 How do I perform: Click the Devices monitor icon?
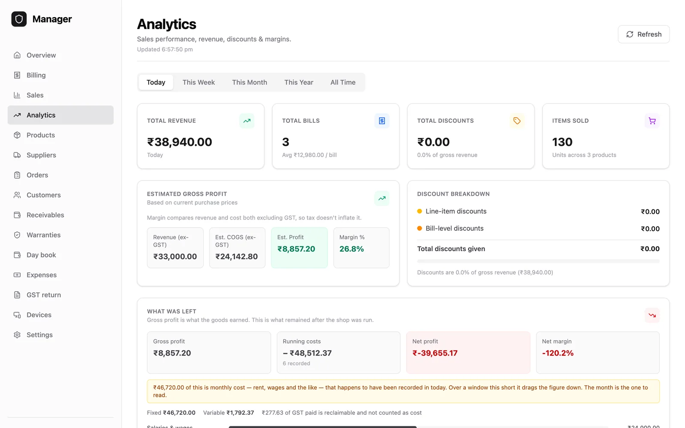click(x=17, y=315)
